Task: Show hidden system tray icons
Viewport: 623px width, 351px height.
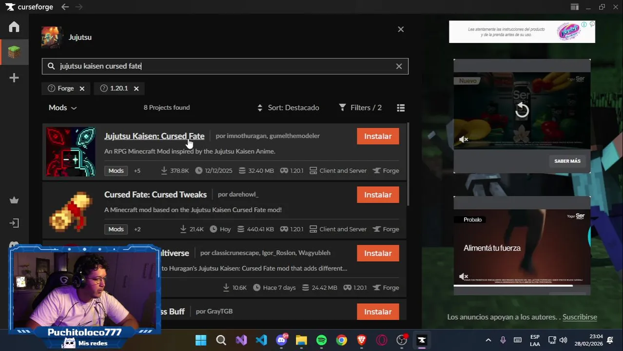Action: pos(488,340)
